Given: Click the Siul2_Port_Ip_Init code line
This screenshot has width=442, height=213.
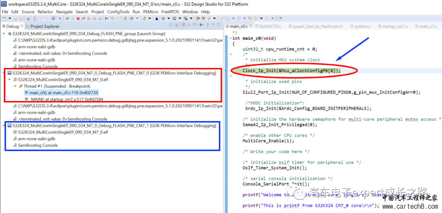Looking at the screenshot, I should coord(331,92).
